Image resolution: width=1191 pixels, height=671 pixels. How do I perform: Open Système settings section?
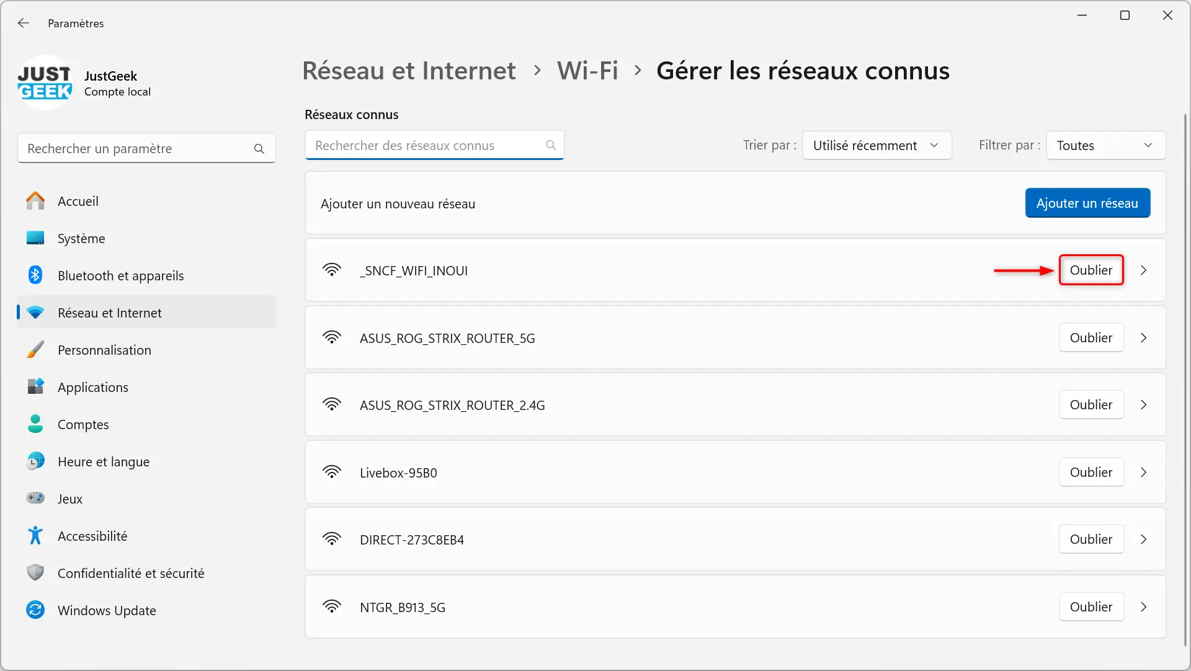click(146, 238)
